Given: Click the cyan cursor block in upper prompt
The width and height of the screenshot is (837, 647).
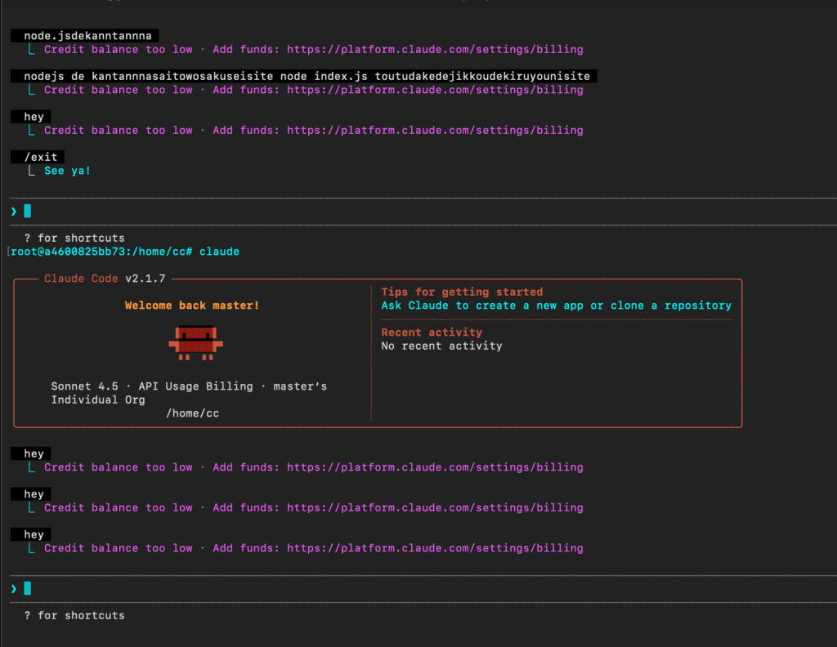Looking at the screenshot, I should [27, 211].
